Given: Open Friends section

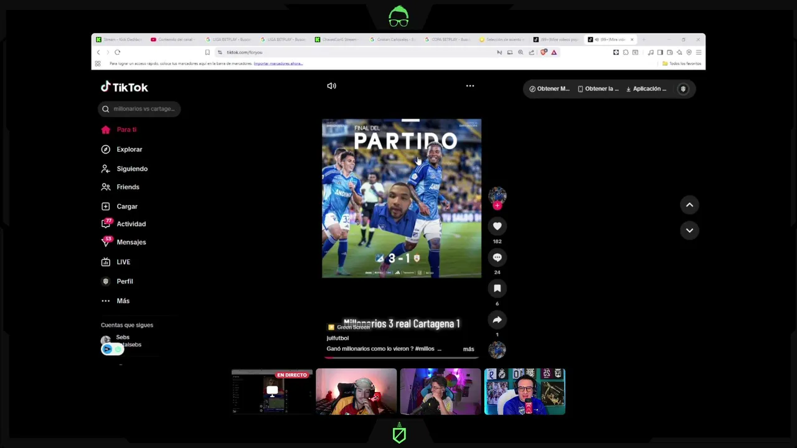Looking at the screenshot, I should pyautogui.click(x=121, y=187).
